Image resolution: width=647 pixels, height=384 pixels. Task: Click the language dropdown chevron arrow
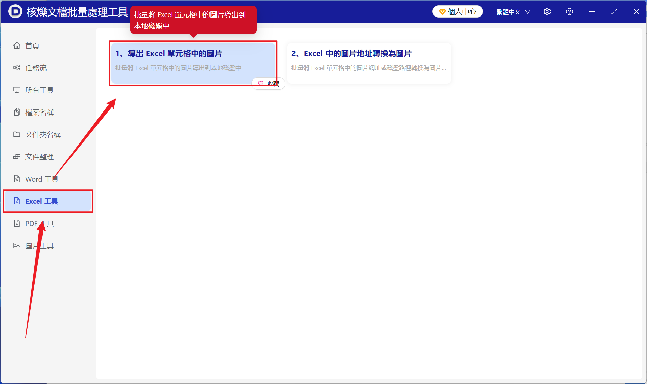pos(528,12)
